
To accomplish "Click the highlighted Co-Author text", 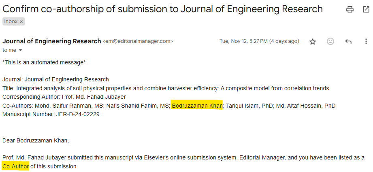I will [15, 166].
